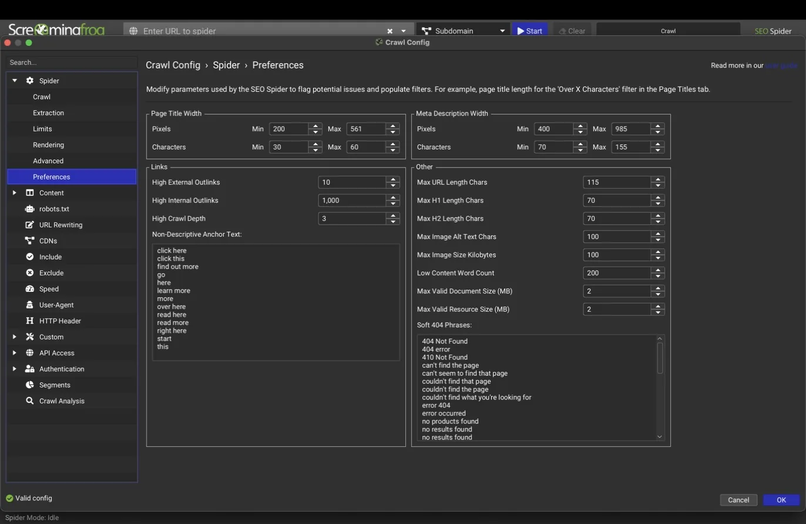806x524 pixels.
Task: Click the globe icon in URL bar
Action: tap(133, 31)
